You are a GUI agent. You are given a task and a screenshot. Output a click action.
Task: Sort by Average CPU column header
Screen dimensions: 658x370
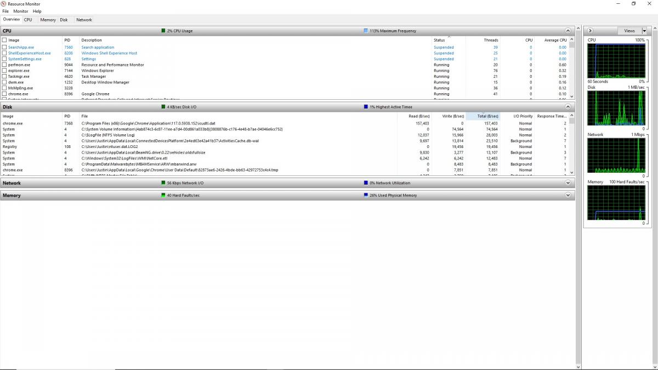click(552, 40)
